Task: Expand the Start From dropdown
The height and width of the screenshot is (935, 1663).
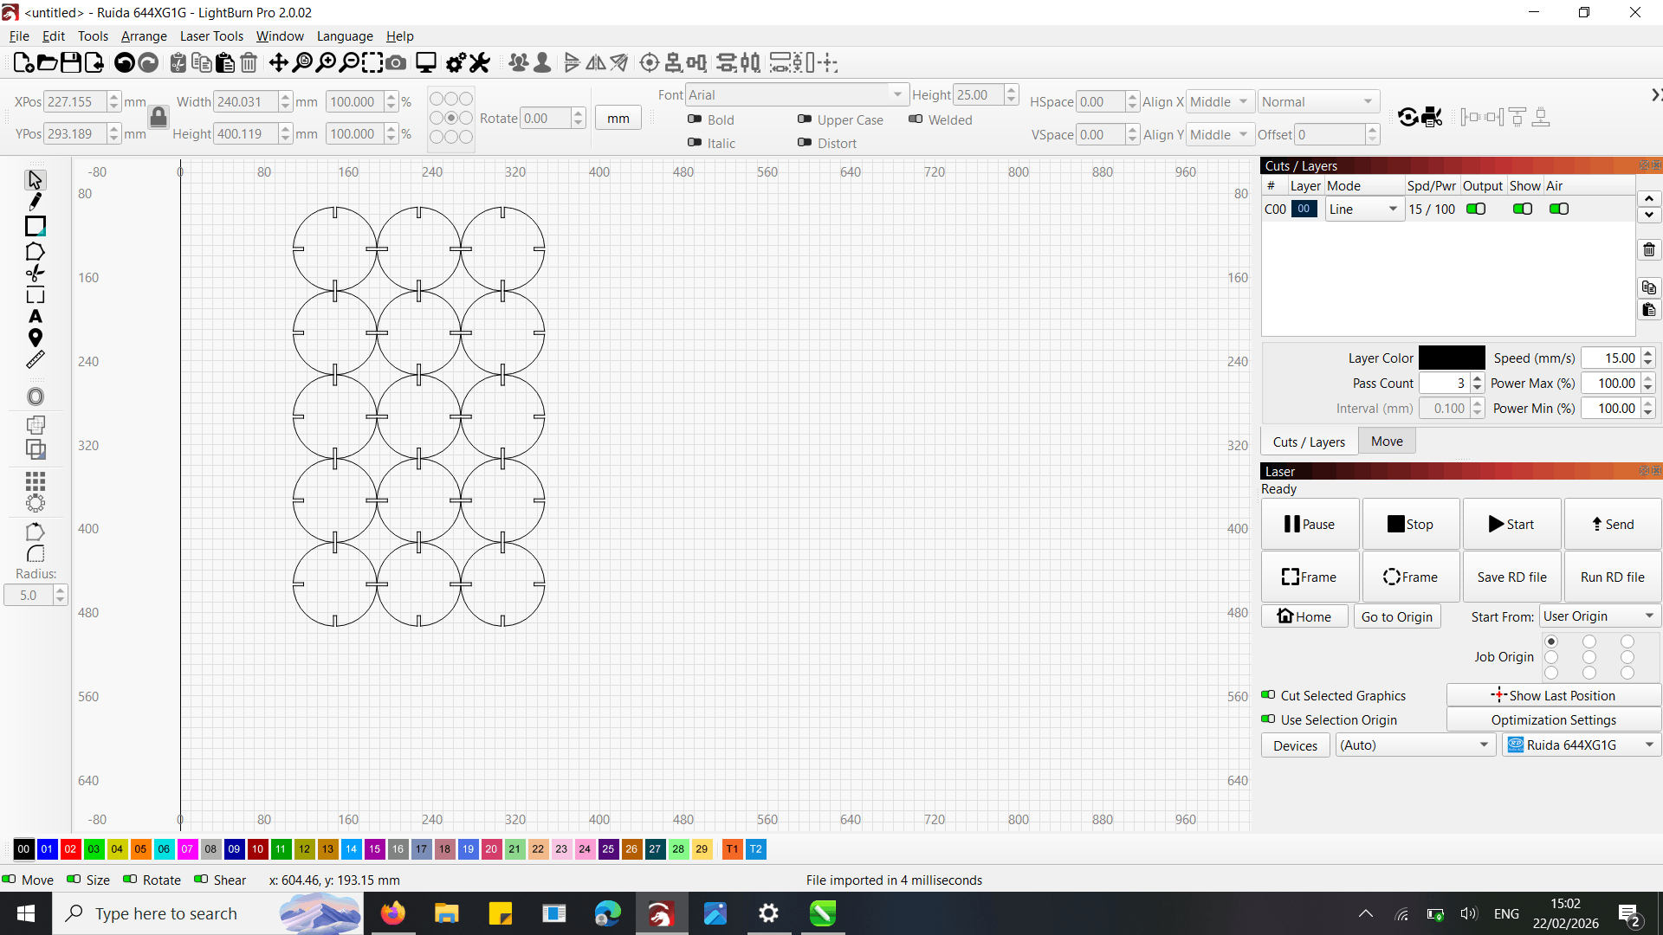Action: coord(1599,616)
